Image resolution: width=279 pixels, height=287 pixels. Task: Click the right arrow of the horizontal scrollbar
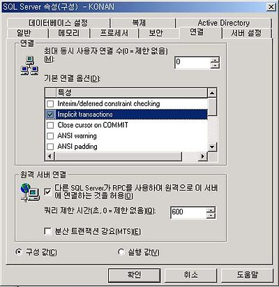(x=203, y=156)
